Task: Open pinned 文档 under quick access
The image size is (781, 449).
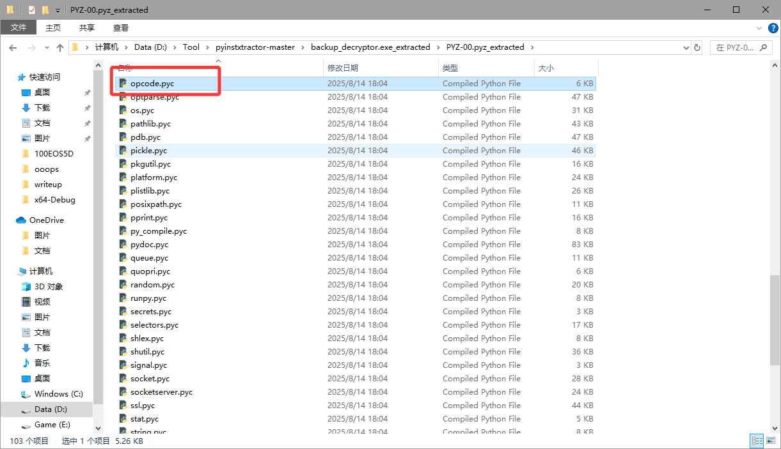Action: click(42, 123)
